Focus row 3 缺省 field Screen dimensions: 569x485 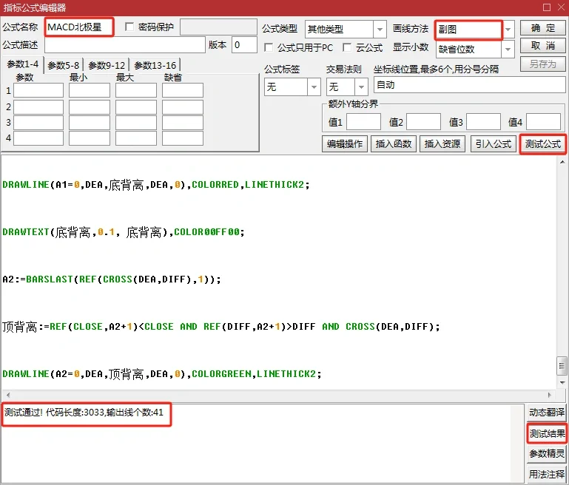183,123
